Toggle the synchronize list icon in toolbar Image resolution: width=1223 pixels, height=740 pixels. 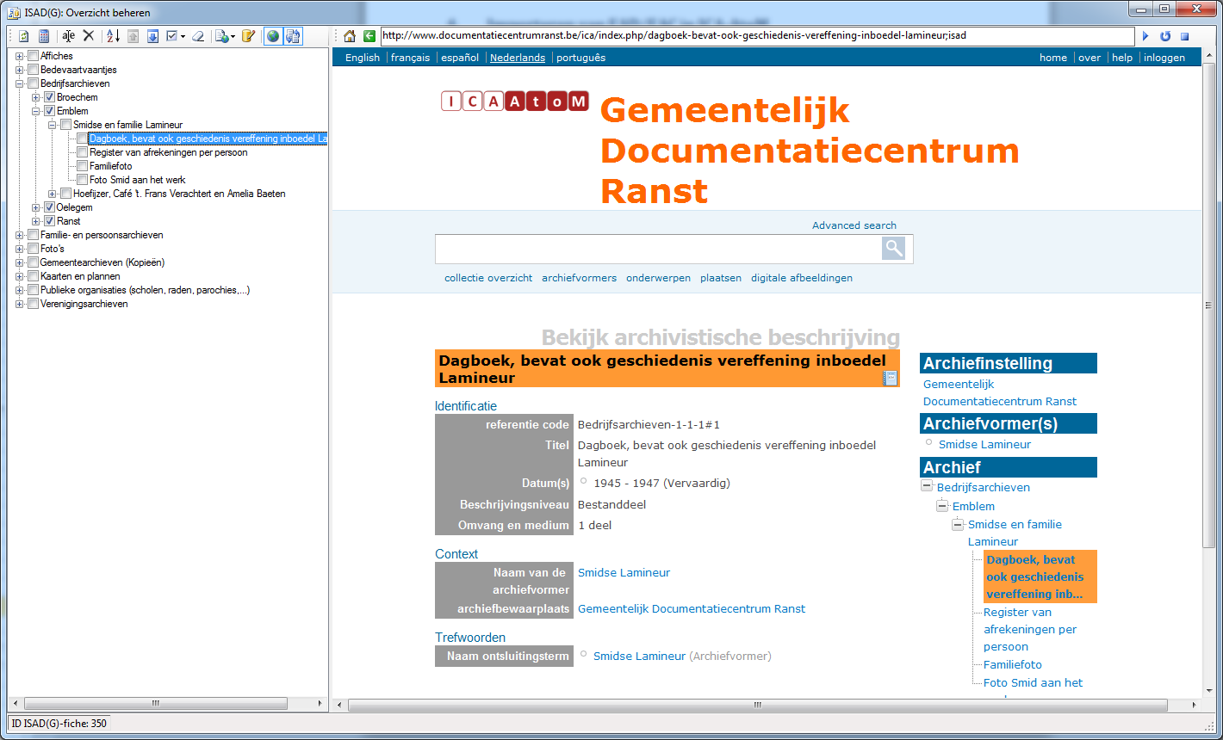click(293, 36)
